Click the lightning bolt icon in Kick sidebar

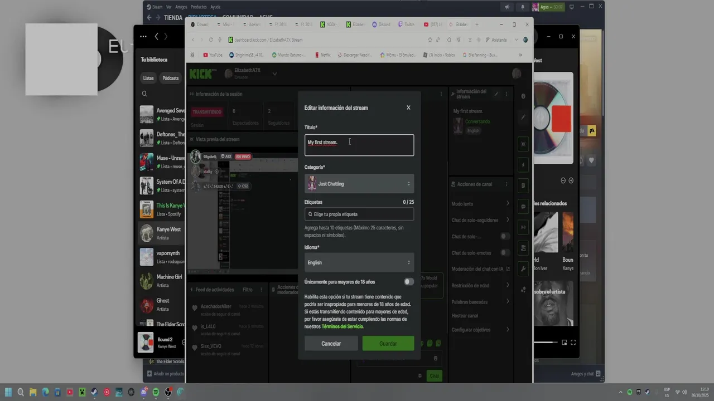pos(523,165)
